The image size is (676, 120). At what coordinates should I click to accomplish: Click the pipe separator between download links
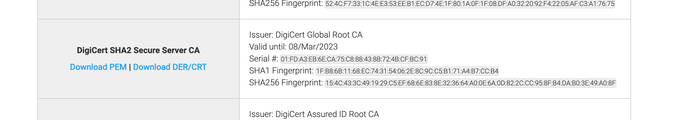(x=130, y=67)
